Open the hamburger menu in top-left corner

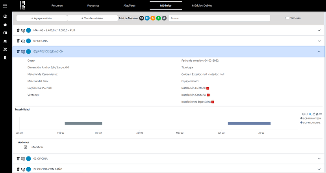(5, 6)
